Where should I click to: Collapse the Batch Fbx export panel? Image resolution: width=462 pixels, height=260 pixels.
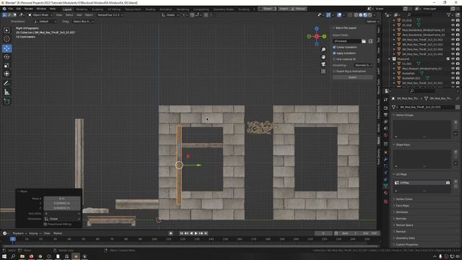click(334, 28)
